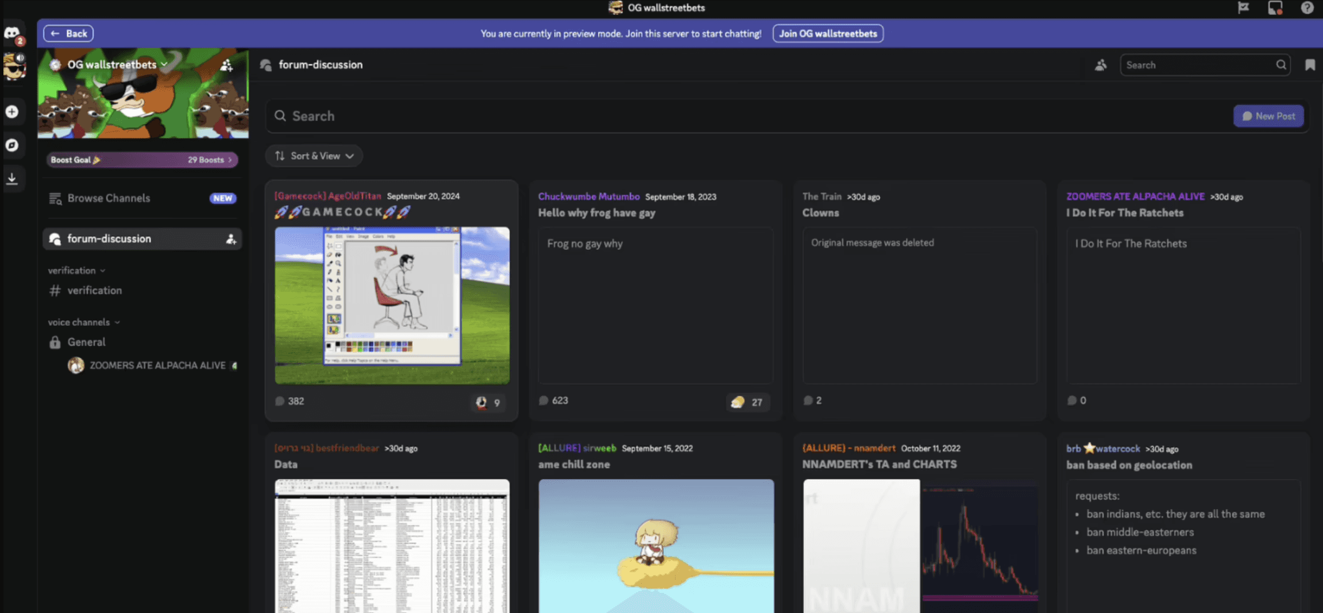The width and height of the screenshot is (1323, 613).
Task: Click Join OG wallstreetbets button
Action: [828, 33]
